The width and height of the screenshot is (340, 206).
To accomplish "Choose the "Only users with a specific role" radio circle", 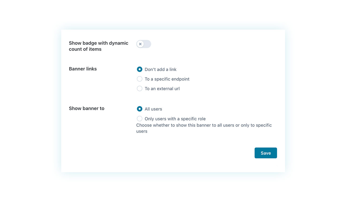I will 140,119.
